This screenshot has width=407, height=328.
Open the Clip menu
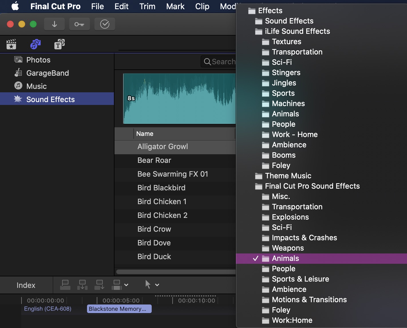tap(202, 6)
